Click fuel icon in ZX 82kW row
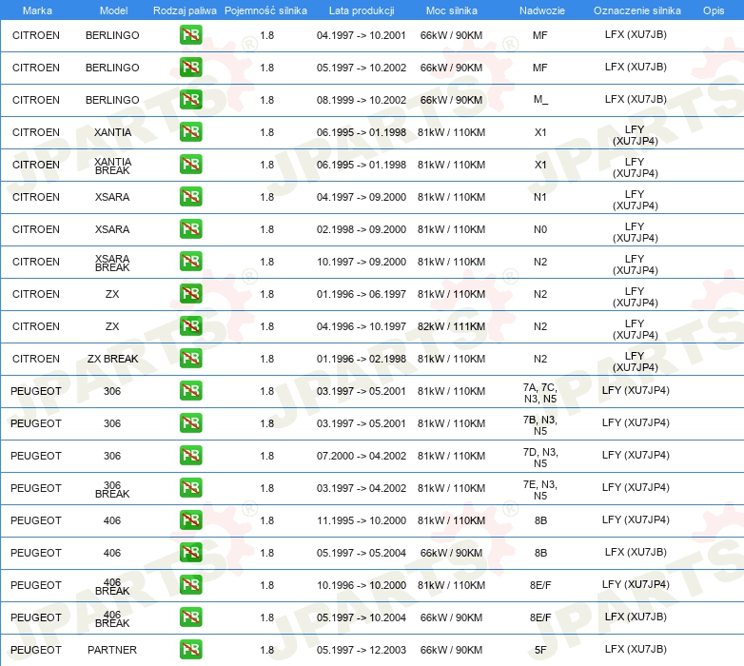The image size is (744, 666). [190, 326]
